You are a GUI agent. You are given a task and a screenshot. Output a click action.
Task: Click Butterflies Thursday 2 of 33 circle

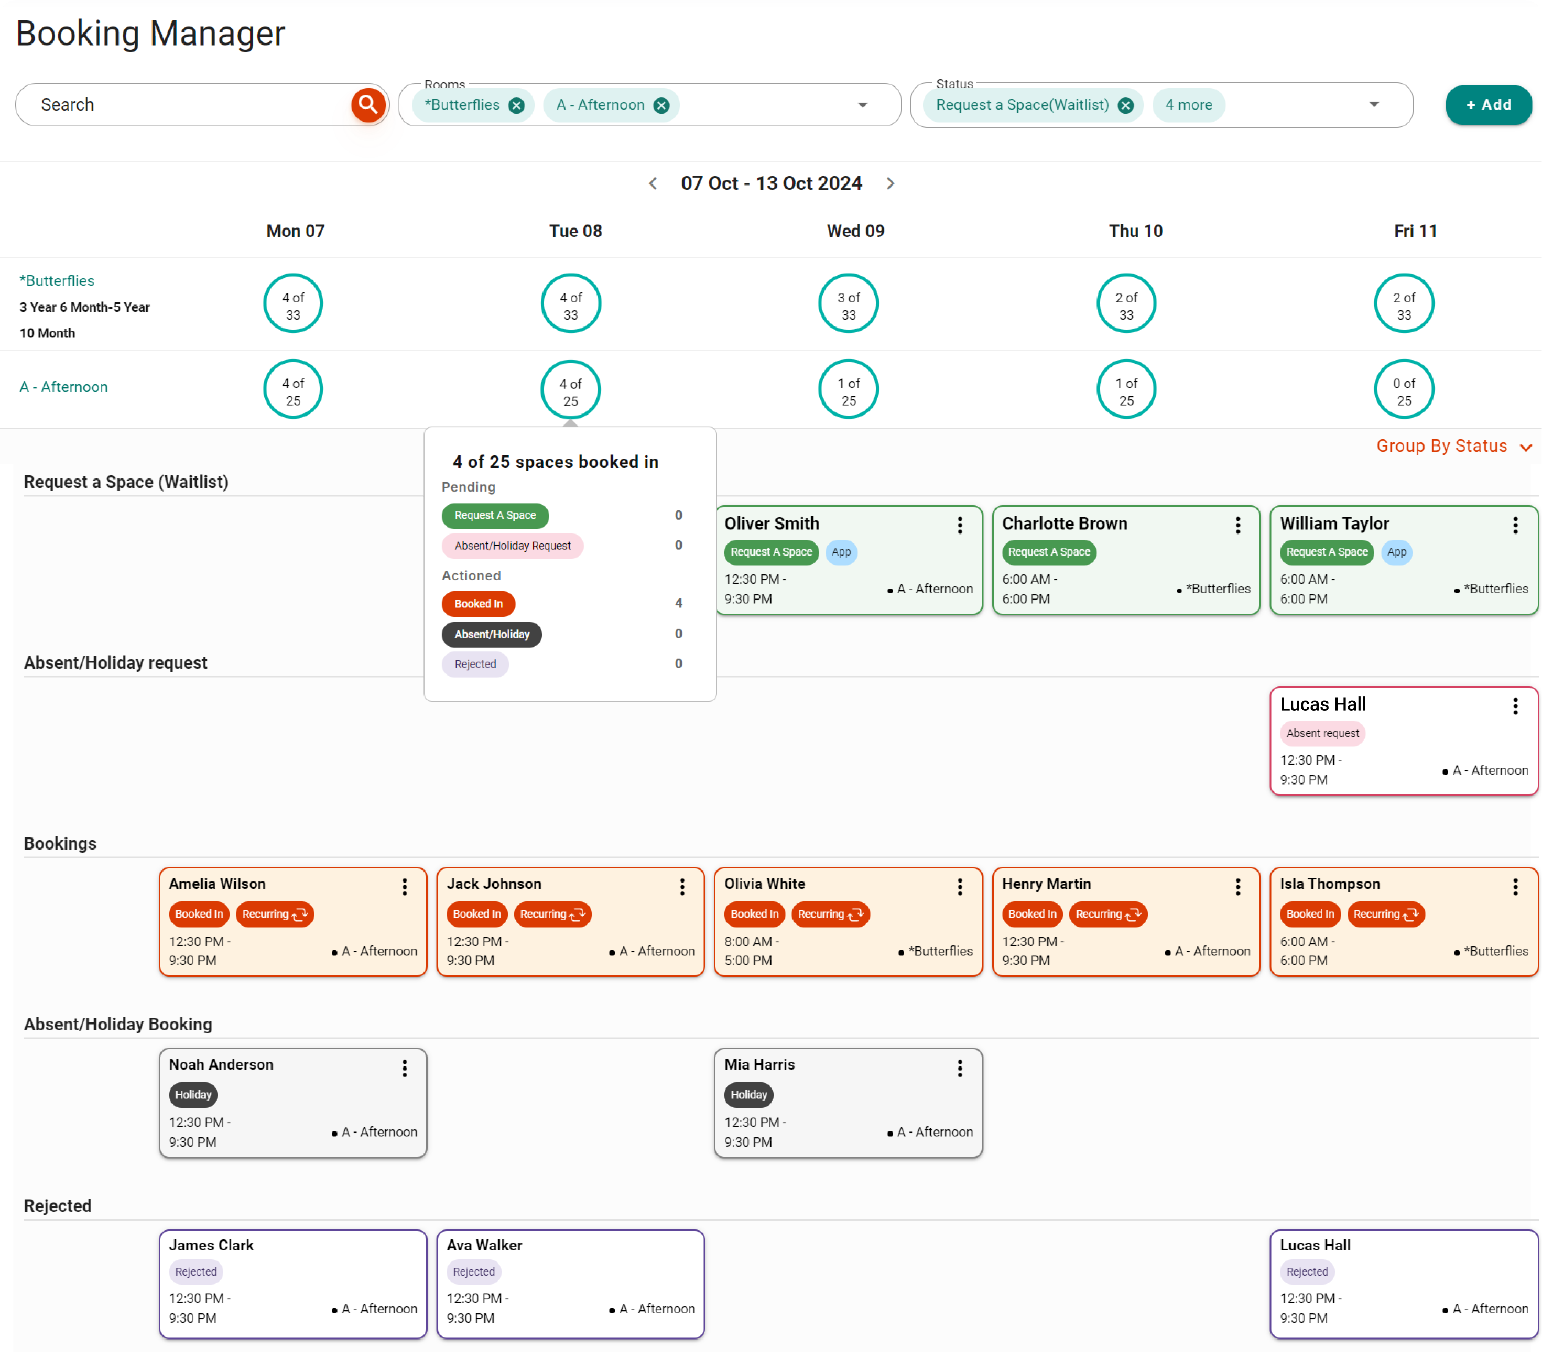[x=1126, y=303]
